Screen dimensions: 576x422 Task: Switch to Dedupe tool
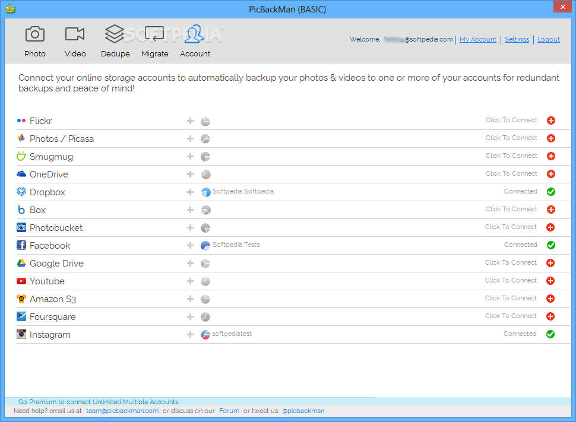115,42
